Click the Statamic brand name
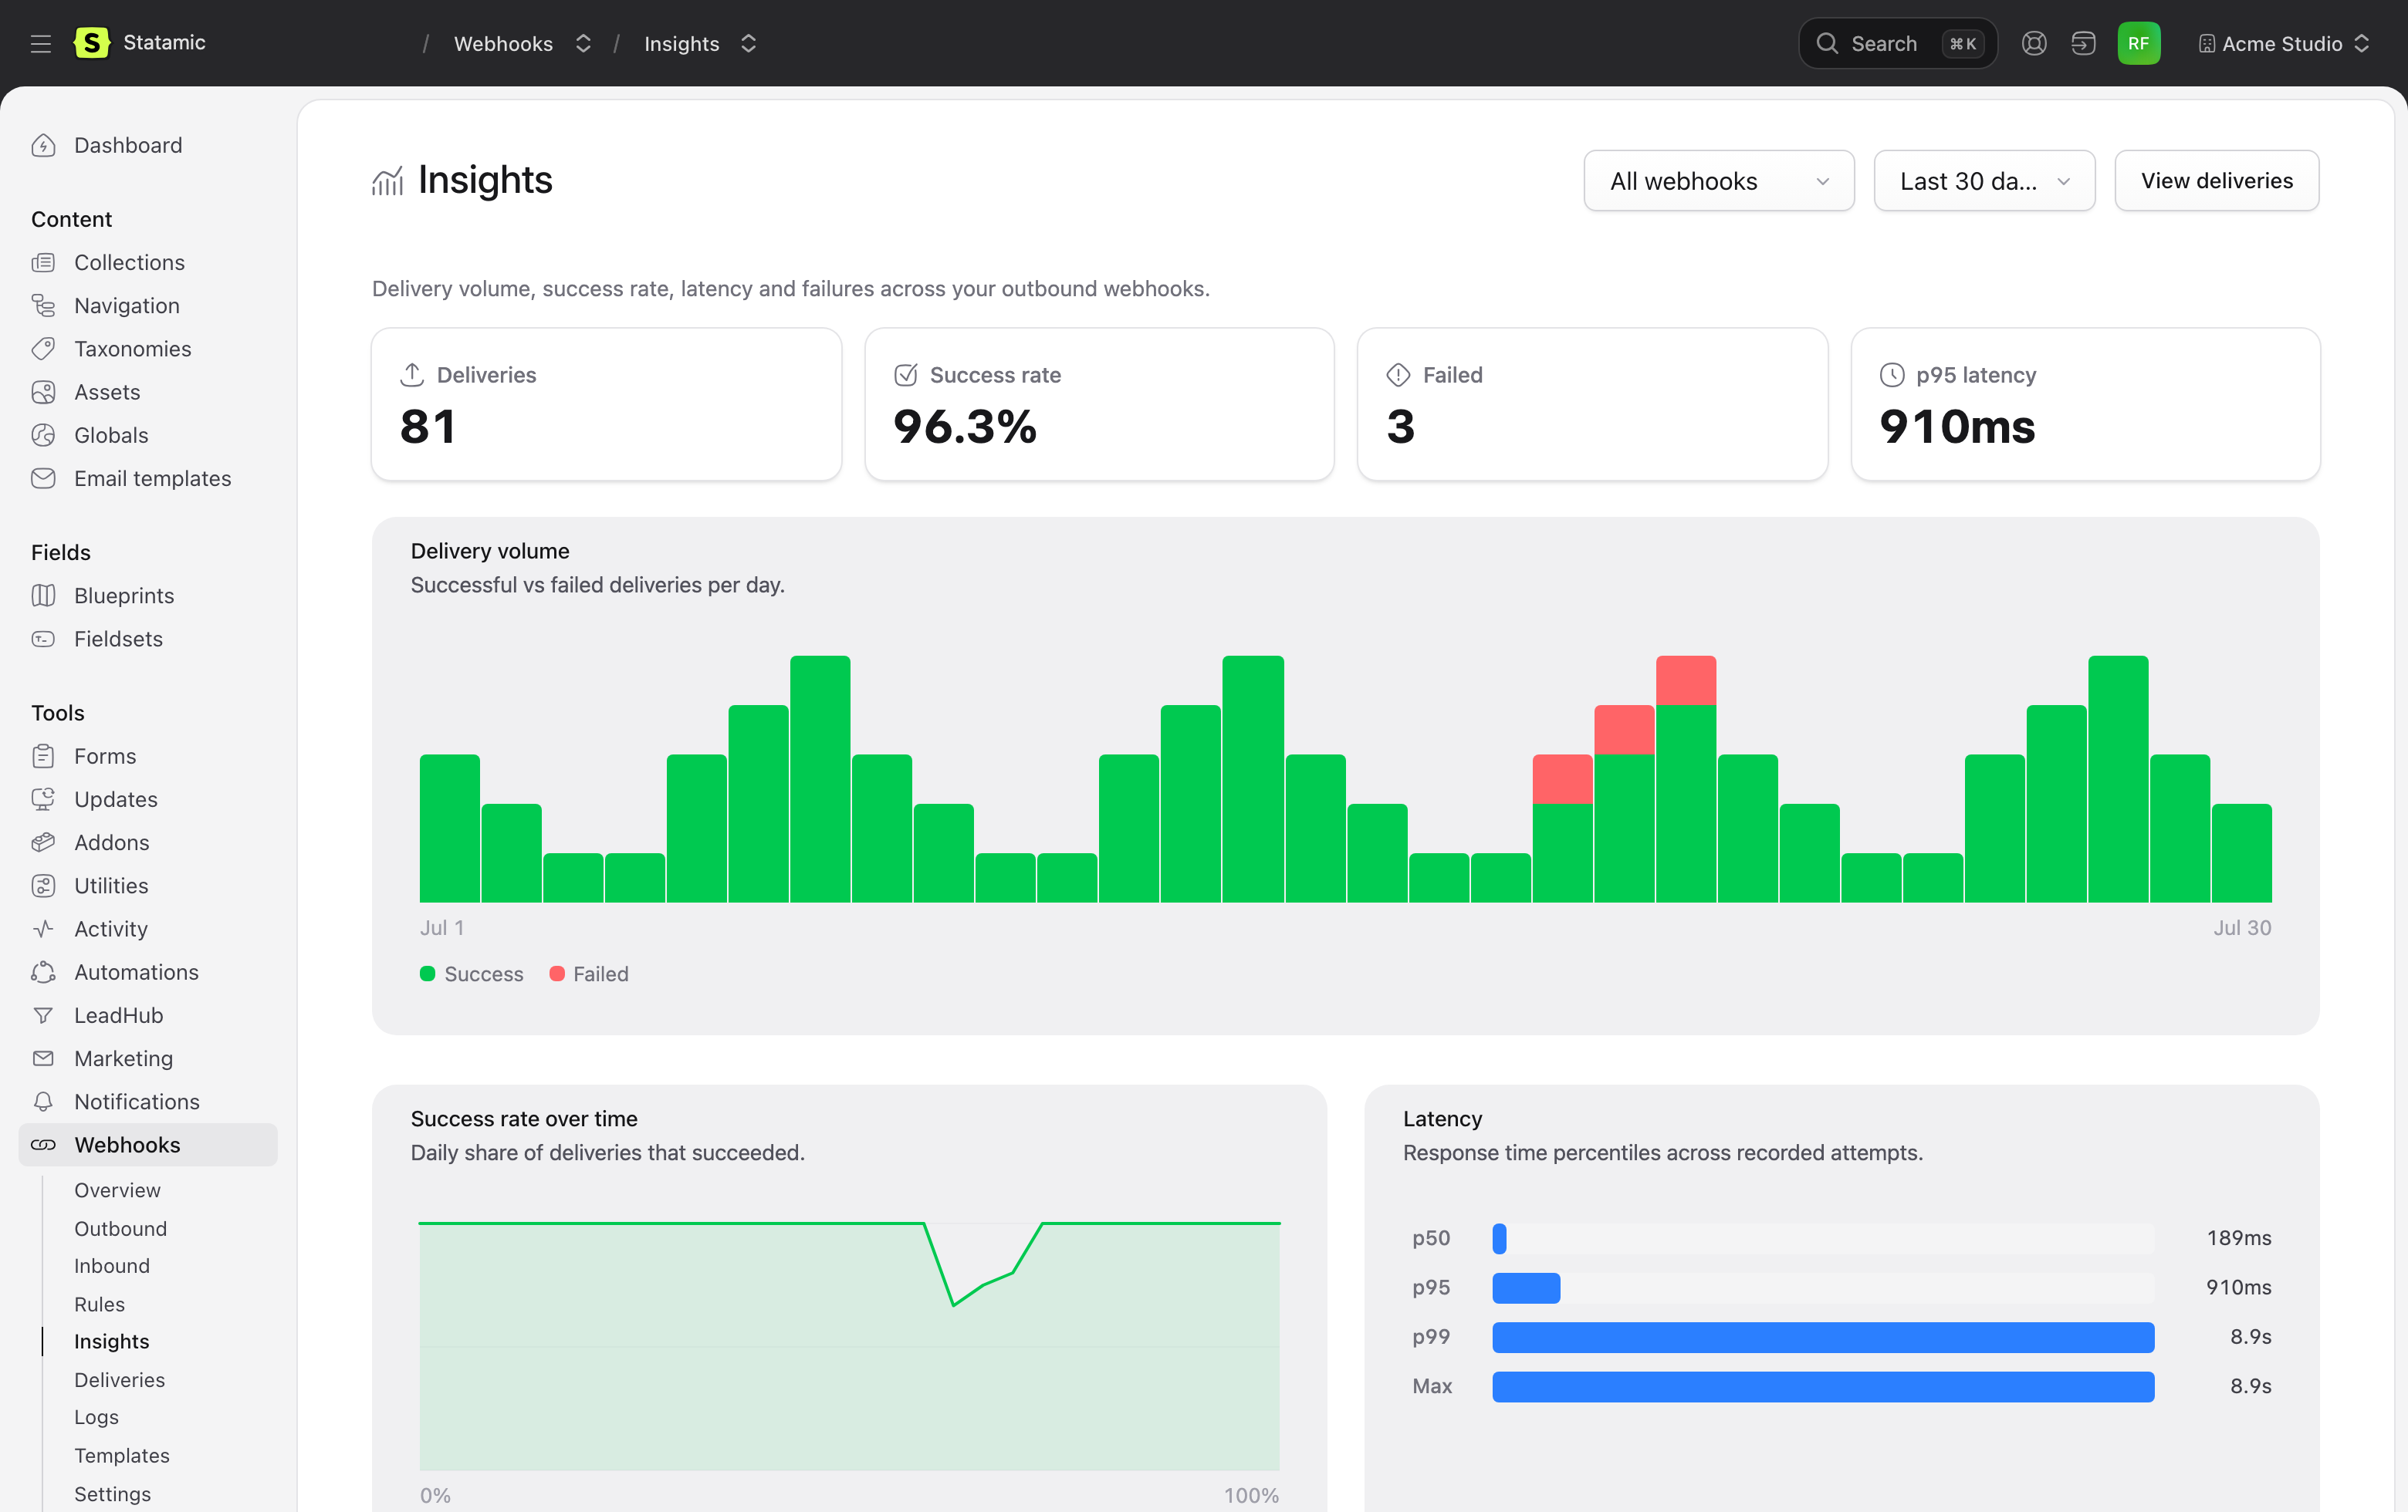This screenshot has height=1512, width=2408. 164,42
